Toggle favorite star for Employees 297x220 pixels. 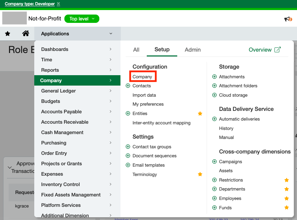pyautogui.click(x=287, y=199)
